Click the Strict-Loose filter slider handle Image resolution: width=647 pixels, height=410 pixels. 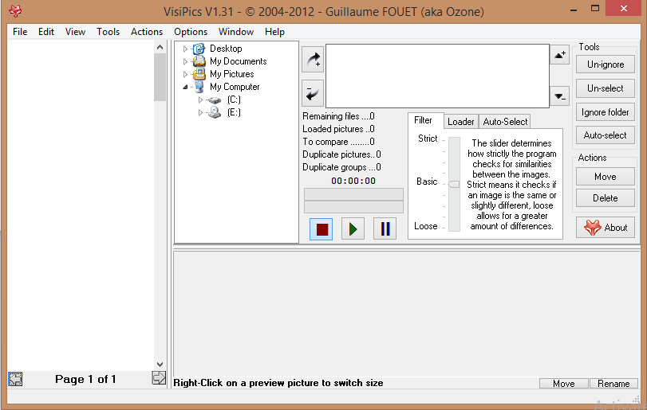454,184
